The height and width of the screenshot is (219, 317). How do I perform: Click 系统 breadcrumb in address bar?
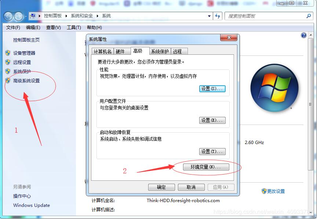pyautogui.click(x=106, y=16)
